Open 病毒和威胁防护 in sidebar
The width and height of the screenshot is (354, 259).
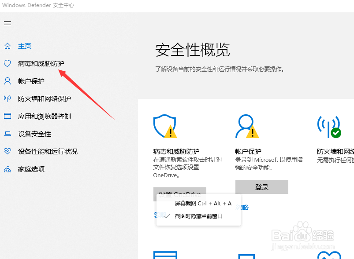(41, 63)
